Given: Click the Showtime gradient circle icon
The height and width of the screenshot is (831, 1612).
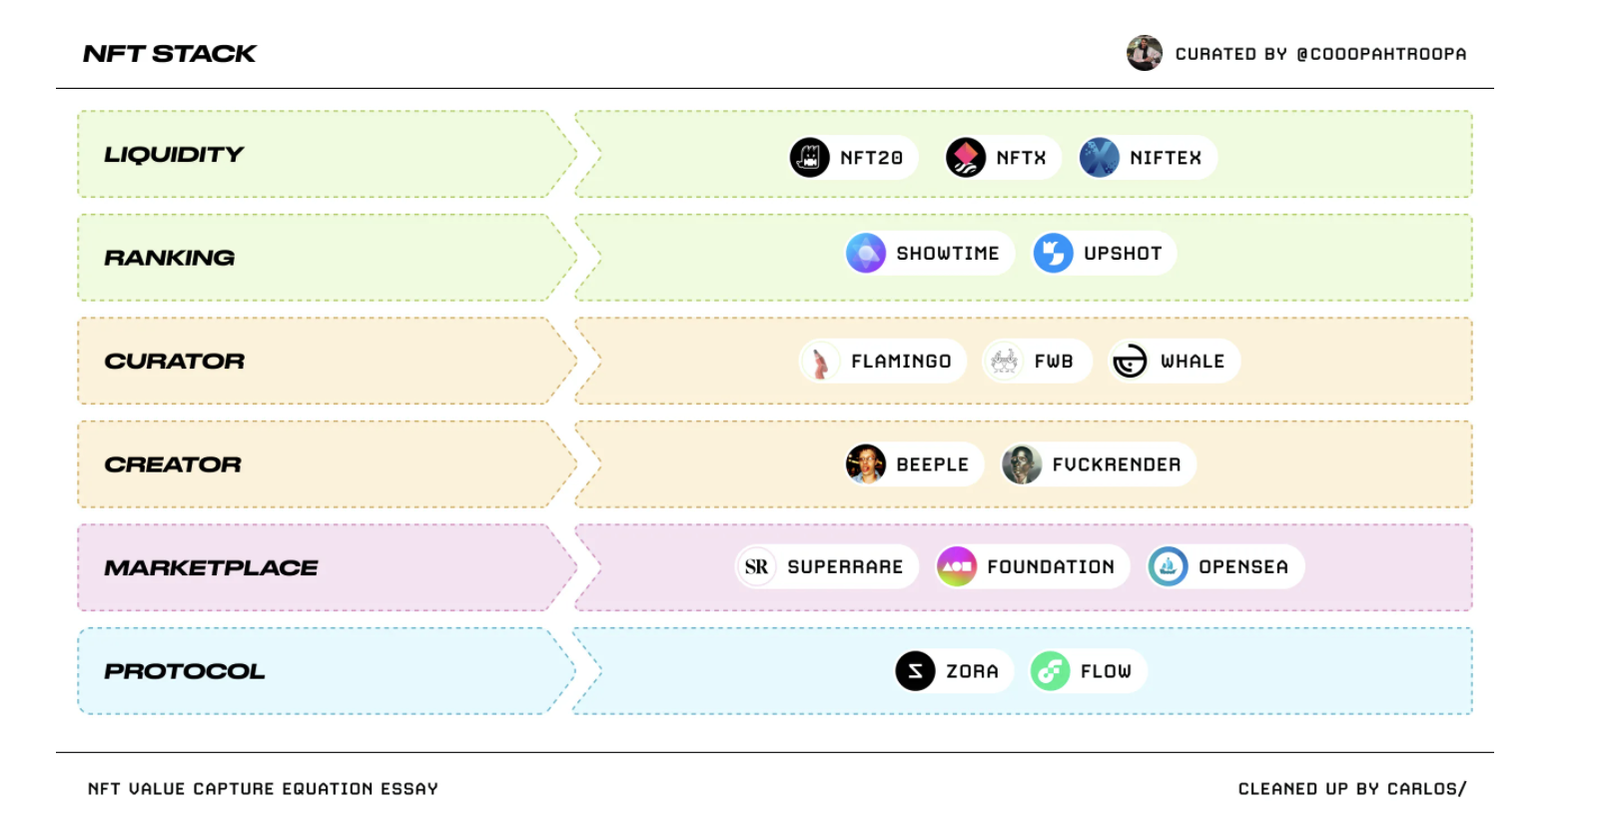Looking at the screenshot, I should click(866, 254).
